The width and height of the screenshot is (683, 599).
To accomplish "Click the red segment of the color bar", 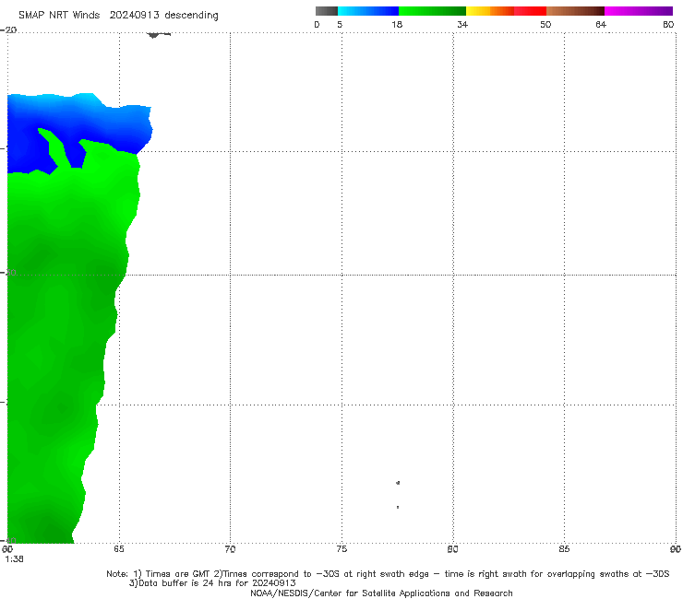I will (531, 11).
